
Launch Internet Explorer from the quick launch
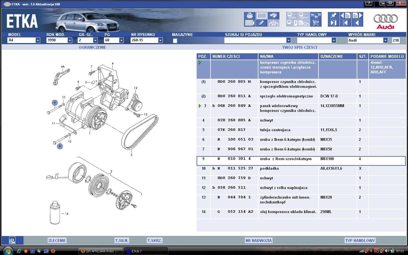(19, 251)
